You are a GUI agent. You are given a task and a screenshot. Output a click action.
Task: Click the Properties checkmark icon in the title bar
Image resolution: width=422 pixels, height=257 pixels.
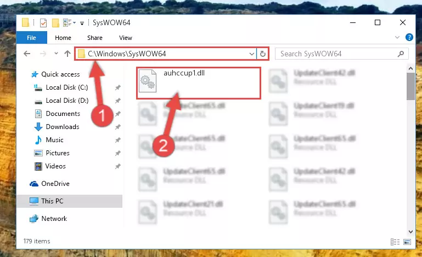click(43, 23)
